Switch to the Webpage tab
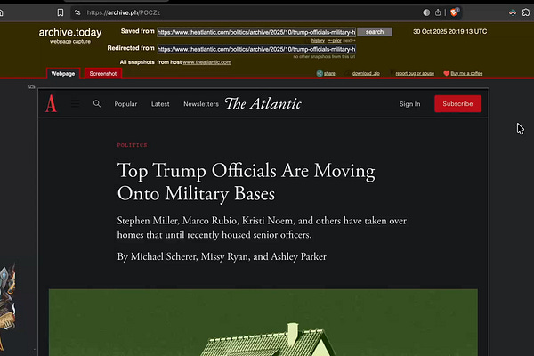The image size is (534, 356). click(63, 74)
